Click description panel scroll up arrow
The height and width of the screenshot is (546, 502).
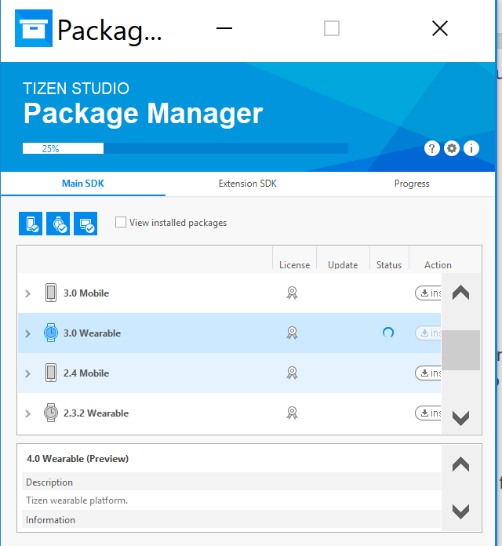coord(461,464)
